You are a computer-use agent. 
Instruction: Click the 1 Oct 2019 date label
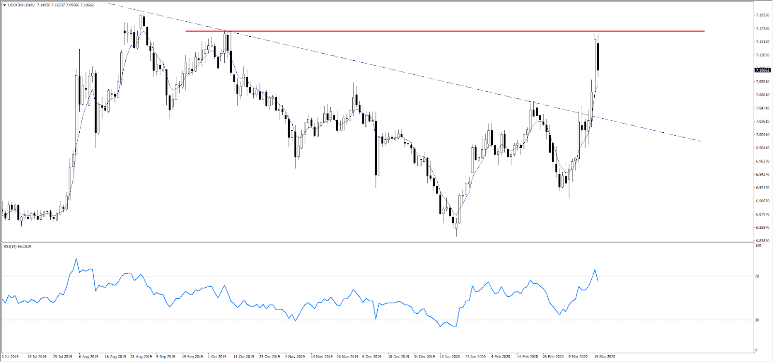point(217,357)
